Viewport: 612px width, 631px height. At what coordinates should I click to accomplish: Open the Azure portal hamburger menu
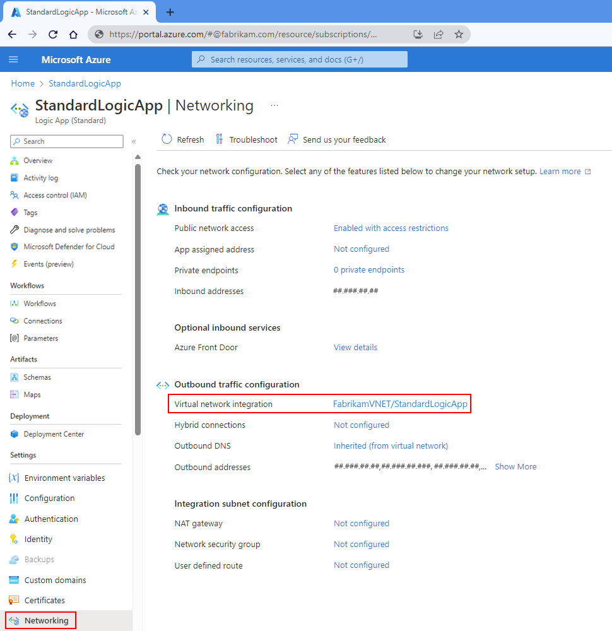click(13, 59)
